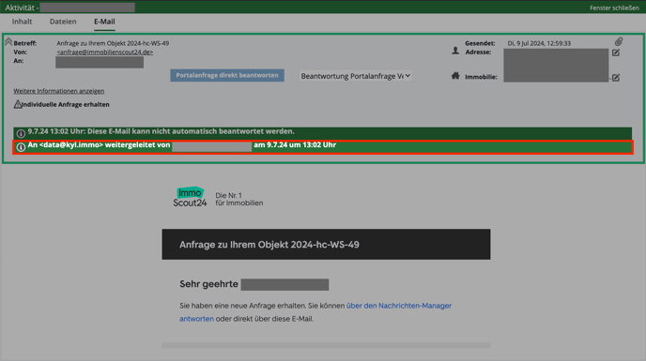Collapse the email header with double chevron
The image size is (646, 361).
point(8,41)
